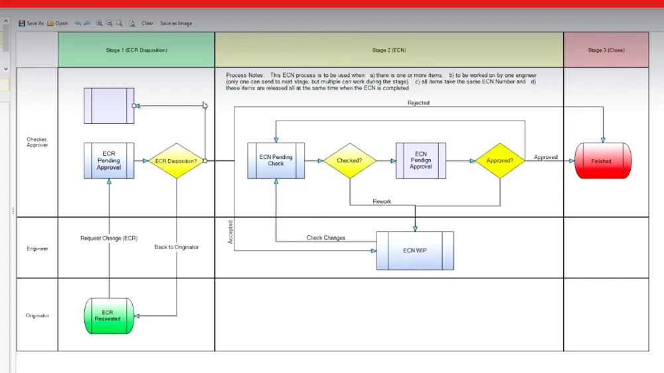Select the red Finished end state
The width and height of the screenshot is (664, 373).
point(603,161)
